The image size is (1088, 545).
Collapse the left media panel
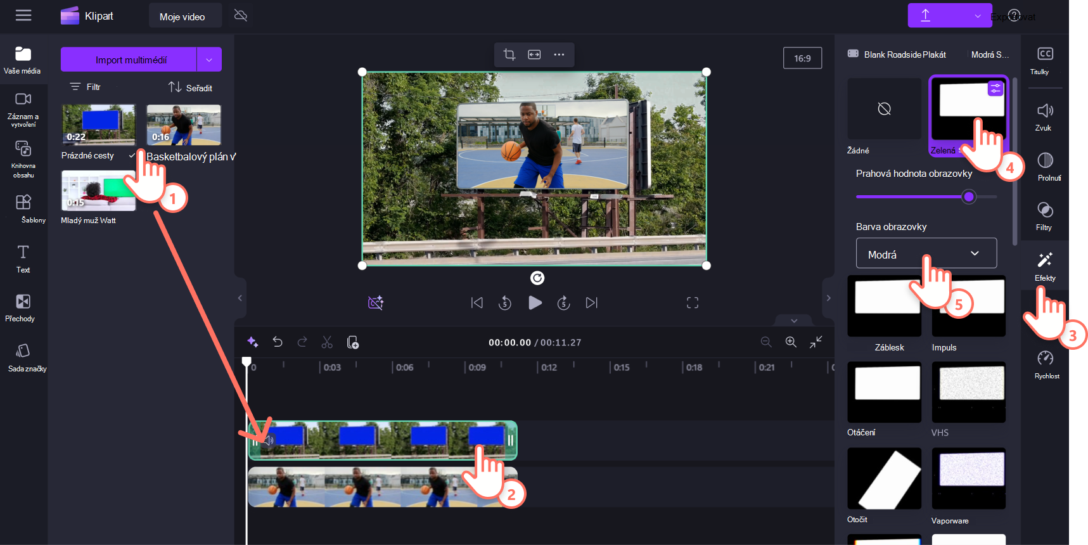240,298
